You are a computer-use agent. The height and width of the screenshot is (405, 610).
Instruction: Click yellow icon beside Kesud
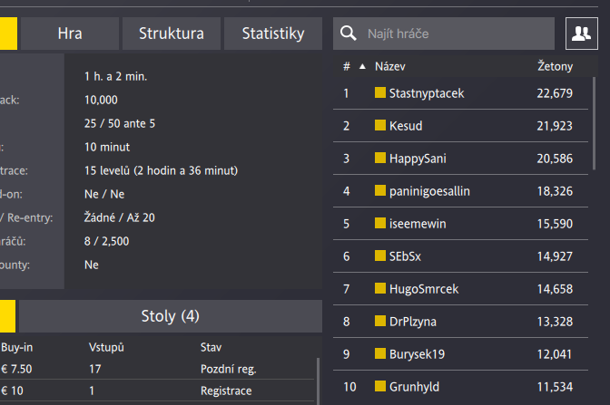tap(380, 126)
